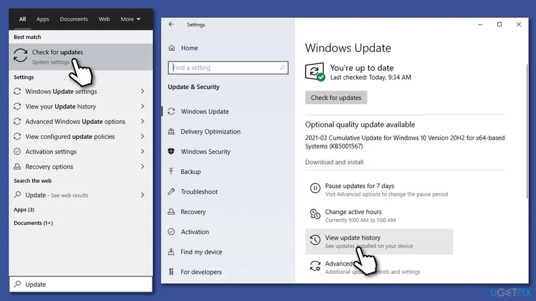Click the Windows Security shield icon
536x301 pixels.
tap(172, 151)
